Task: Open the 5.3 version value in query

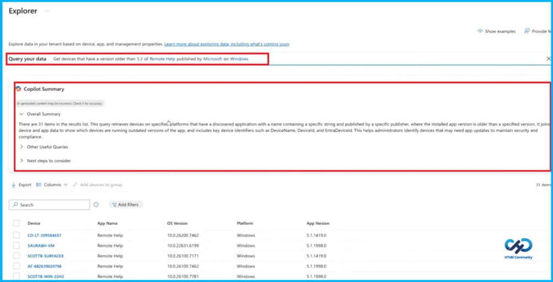Action: click(139, 59)
